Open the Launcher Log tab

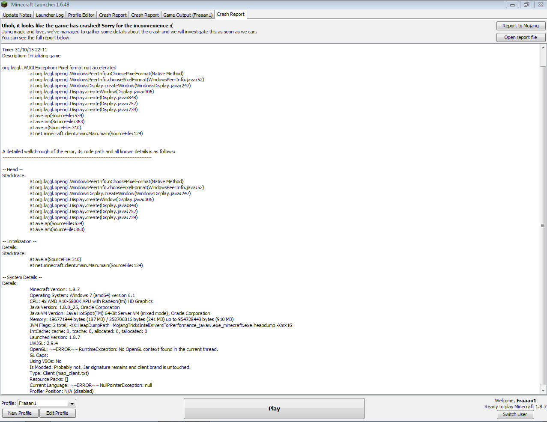(50, 15)
